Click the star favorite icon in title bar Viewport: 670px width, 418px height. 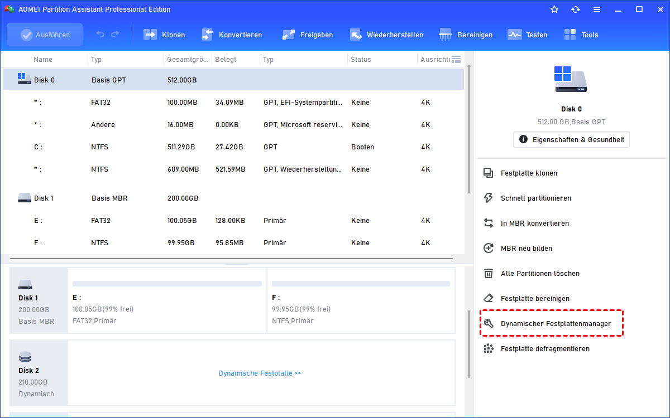tap(554, 9)
